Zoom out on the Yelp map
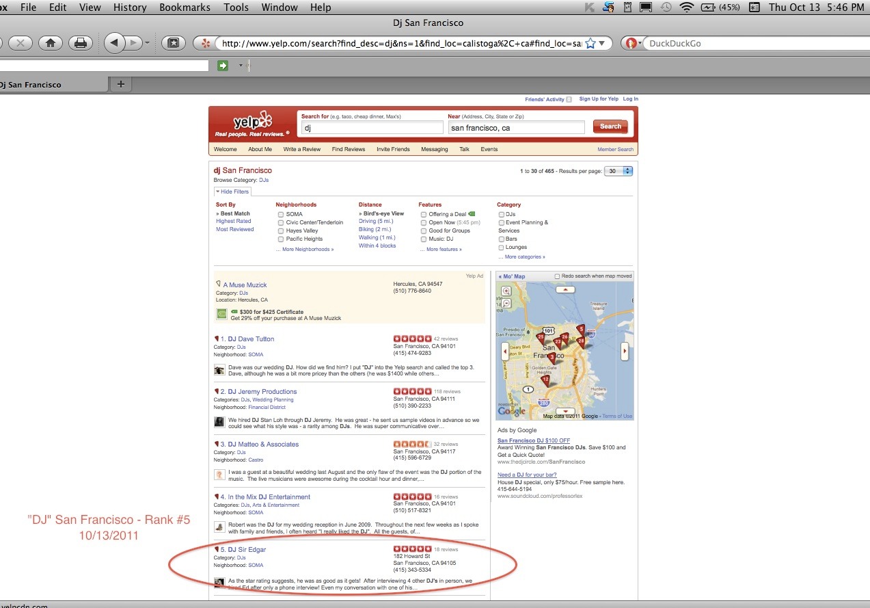 (506, 302)
